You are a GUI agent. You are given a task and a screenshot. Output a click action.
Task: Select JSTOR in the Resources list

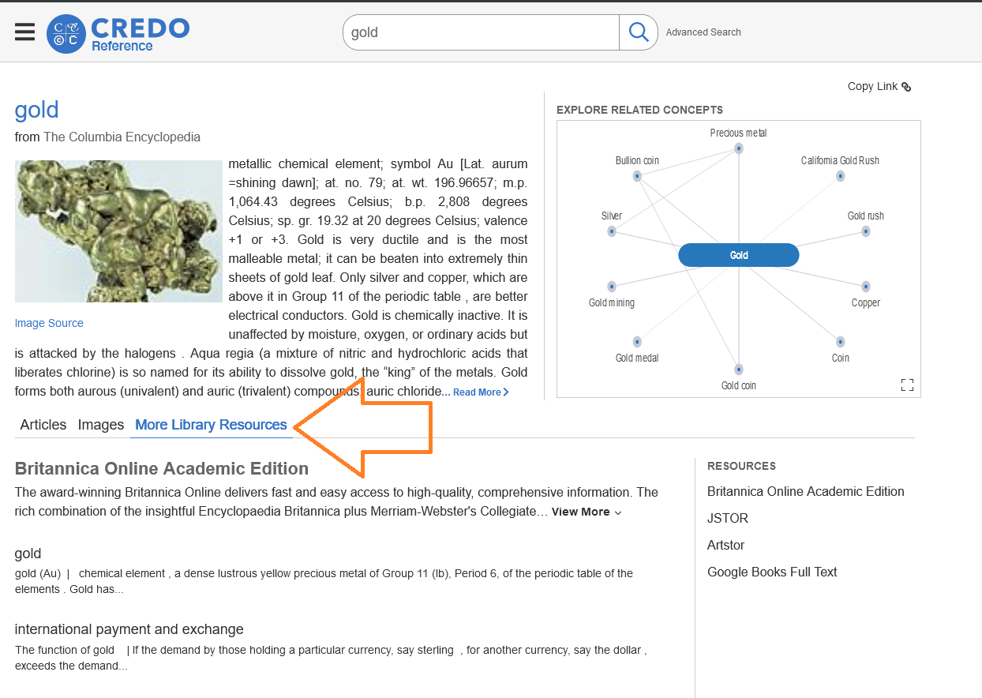pyautogui.click(x=728, y=518)
